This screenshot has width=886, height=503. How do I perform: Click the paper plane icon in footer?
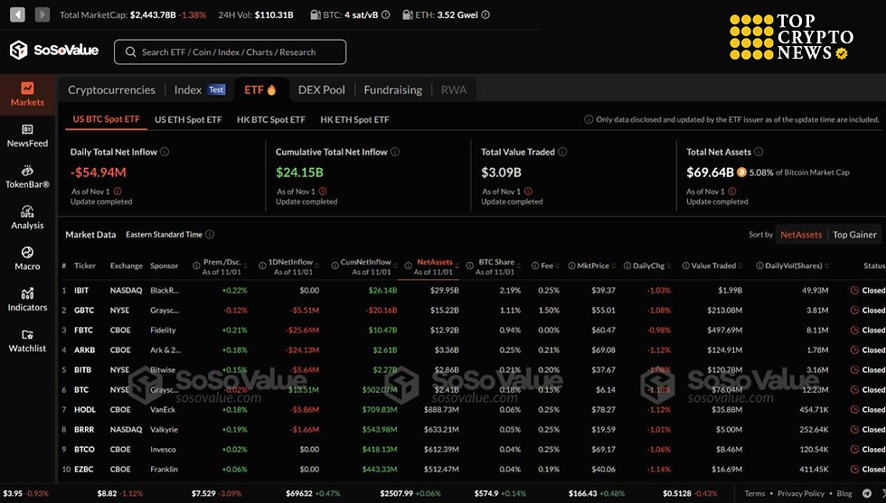click(867, 493)
